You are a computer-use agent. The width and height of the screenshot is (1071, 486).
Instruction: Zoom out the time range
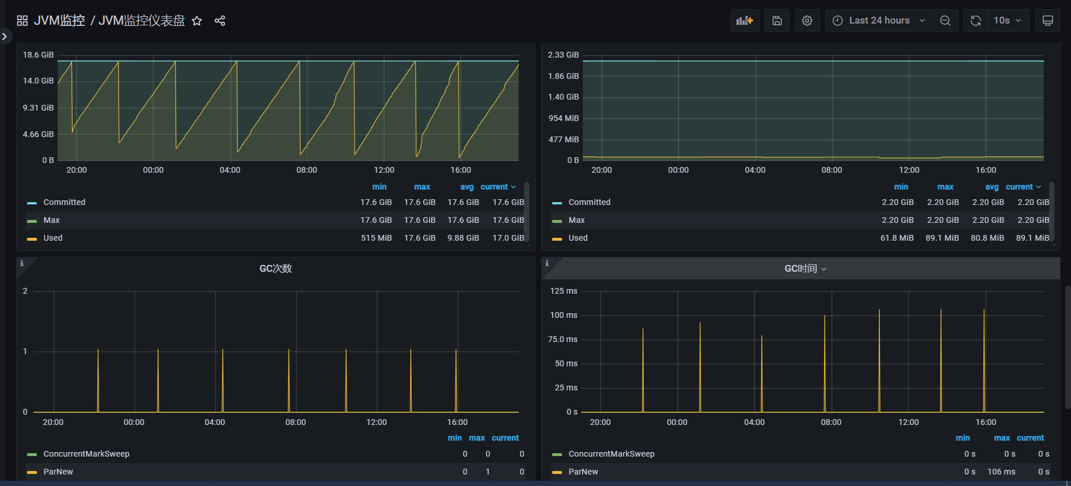[x=945, y=21]
